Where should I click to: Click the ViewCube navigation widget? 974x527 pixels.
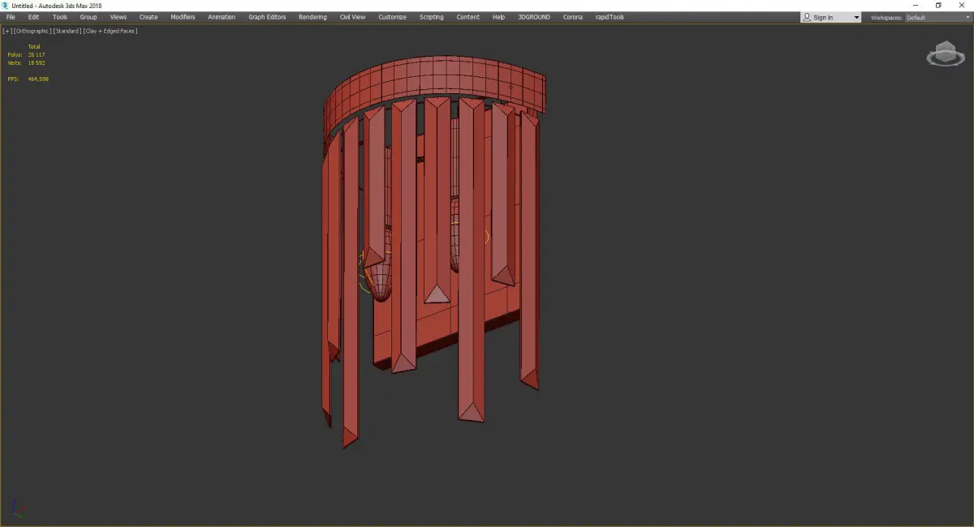click(x=945, y=54)
